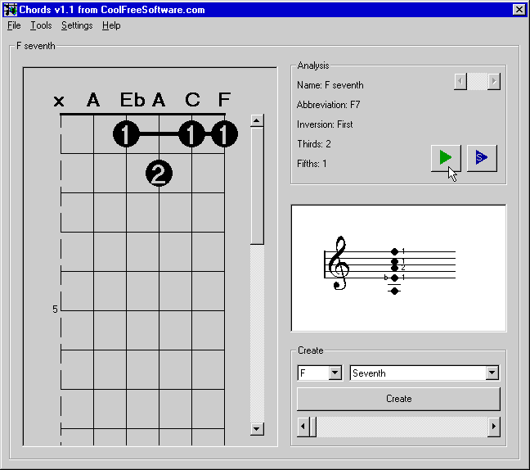Click the fretboard vertical scrollbar thumb
Screen dimensions: 530x470
(257, 186)
